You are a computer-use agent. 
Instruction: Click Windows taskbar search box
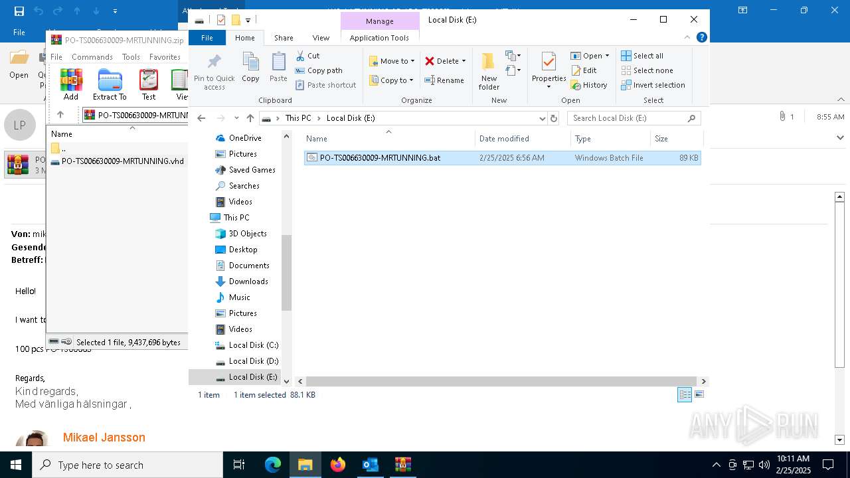click(x=127, y=465)
